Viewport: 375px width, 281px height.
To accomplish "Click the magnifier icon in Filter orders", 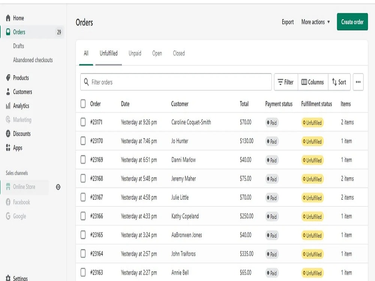I will coord(86,82).
